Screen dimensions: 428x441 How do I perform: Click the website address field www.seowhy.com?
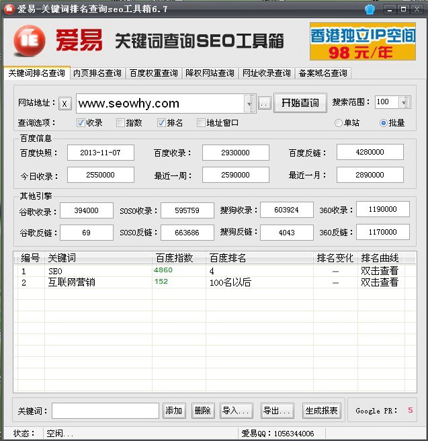[x=160, y=104]
